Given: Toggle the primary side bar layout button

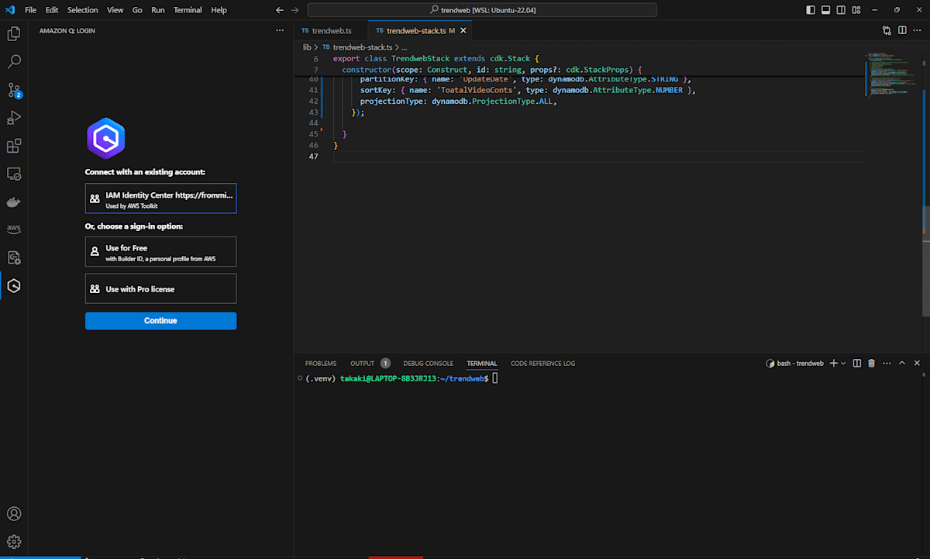Looking at the screenshot, I should tap(811, 10).
